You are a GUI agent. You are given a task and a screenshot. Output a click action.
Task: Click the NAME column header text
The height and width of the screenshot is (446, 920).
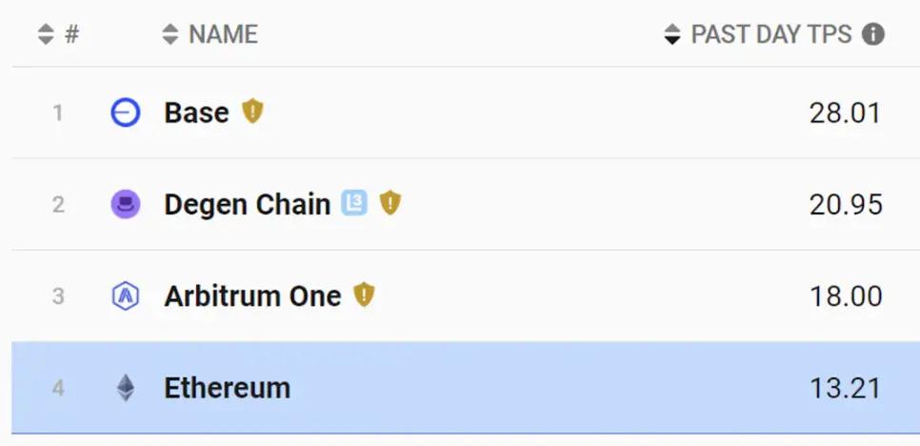(x=223, y=35)
